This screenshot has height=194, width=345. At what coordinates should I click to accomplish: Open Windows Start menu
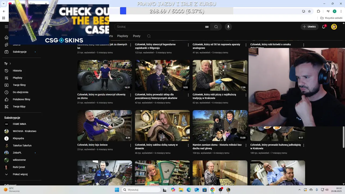(x=117, y=190)
